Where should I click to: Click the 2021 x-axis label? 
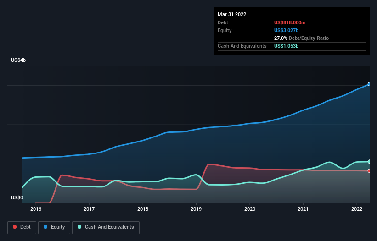(x=303, y=209)
